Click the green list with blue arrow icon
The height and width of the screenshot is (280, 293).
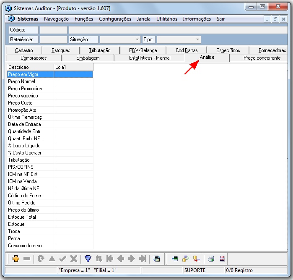[x=175, y=259]
